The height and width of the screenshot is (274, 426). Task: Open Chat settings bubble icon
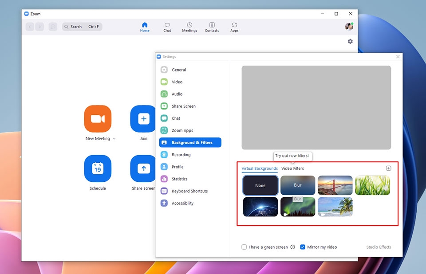[164, 118]
